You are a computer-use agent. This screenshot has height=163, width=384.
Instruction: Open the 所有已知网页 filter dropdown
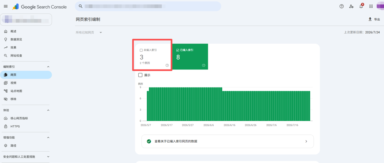[89, 32]
